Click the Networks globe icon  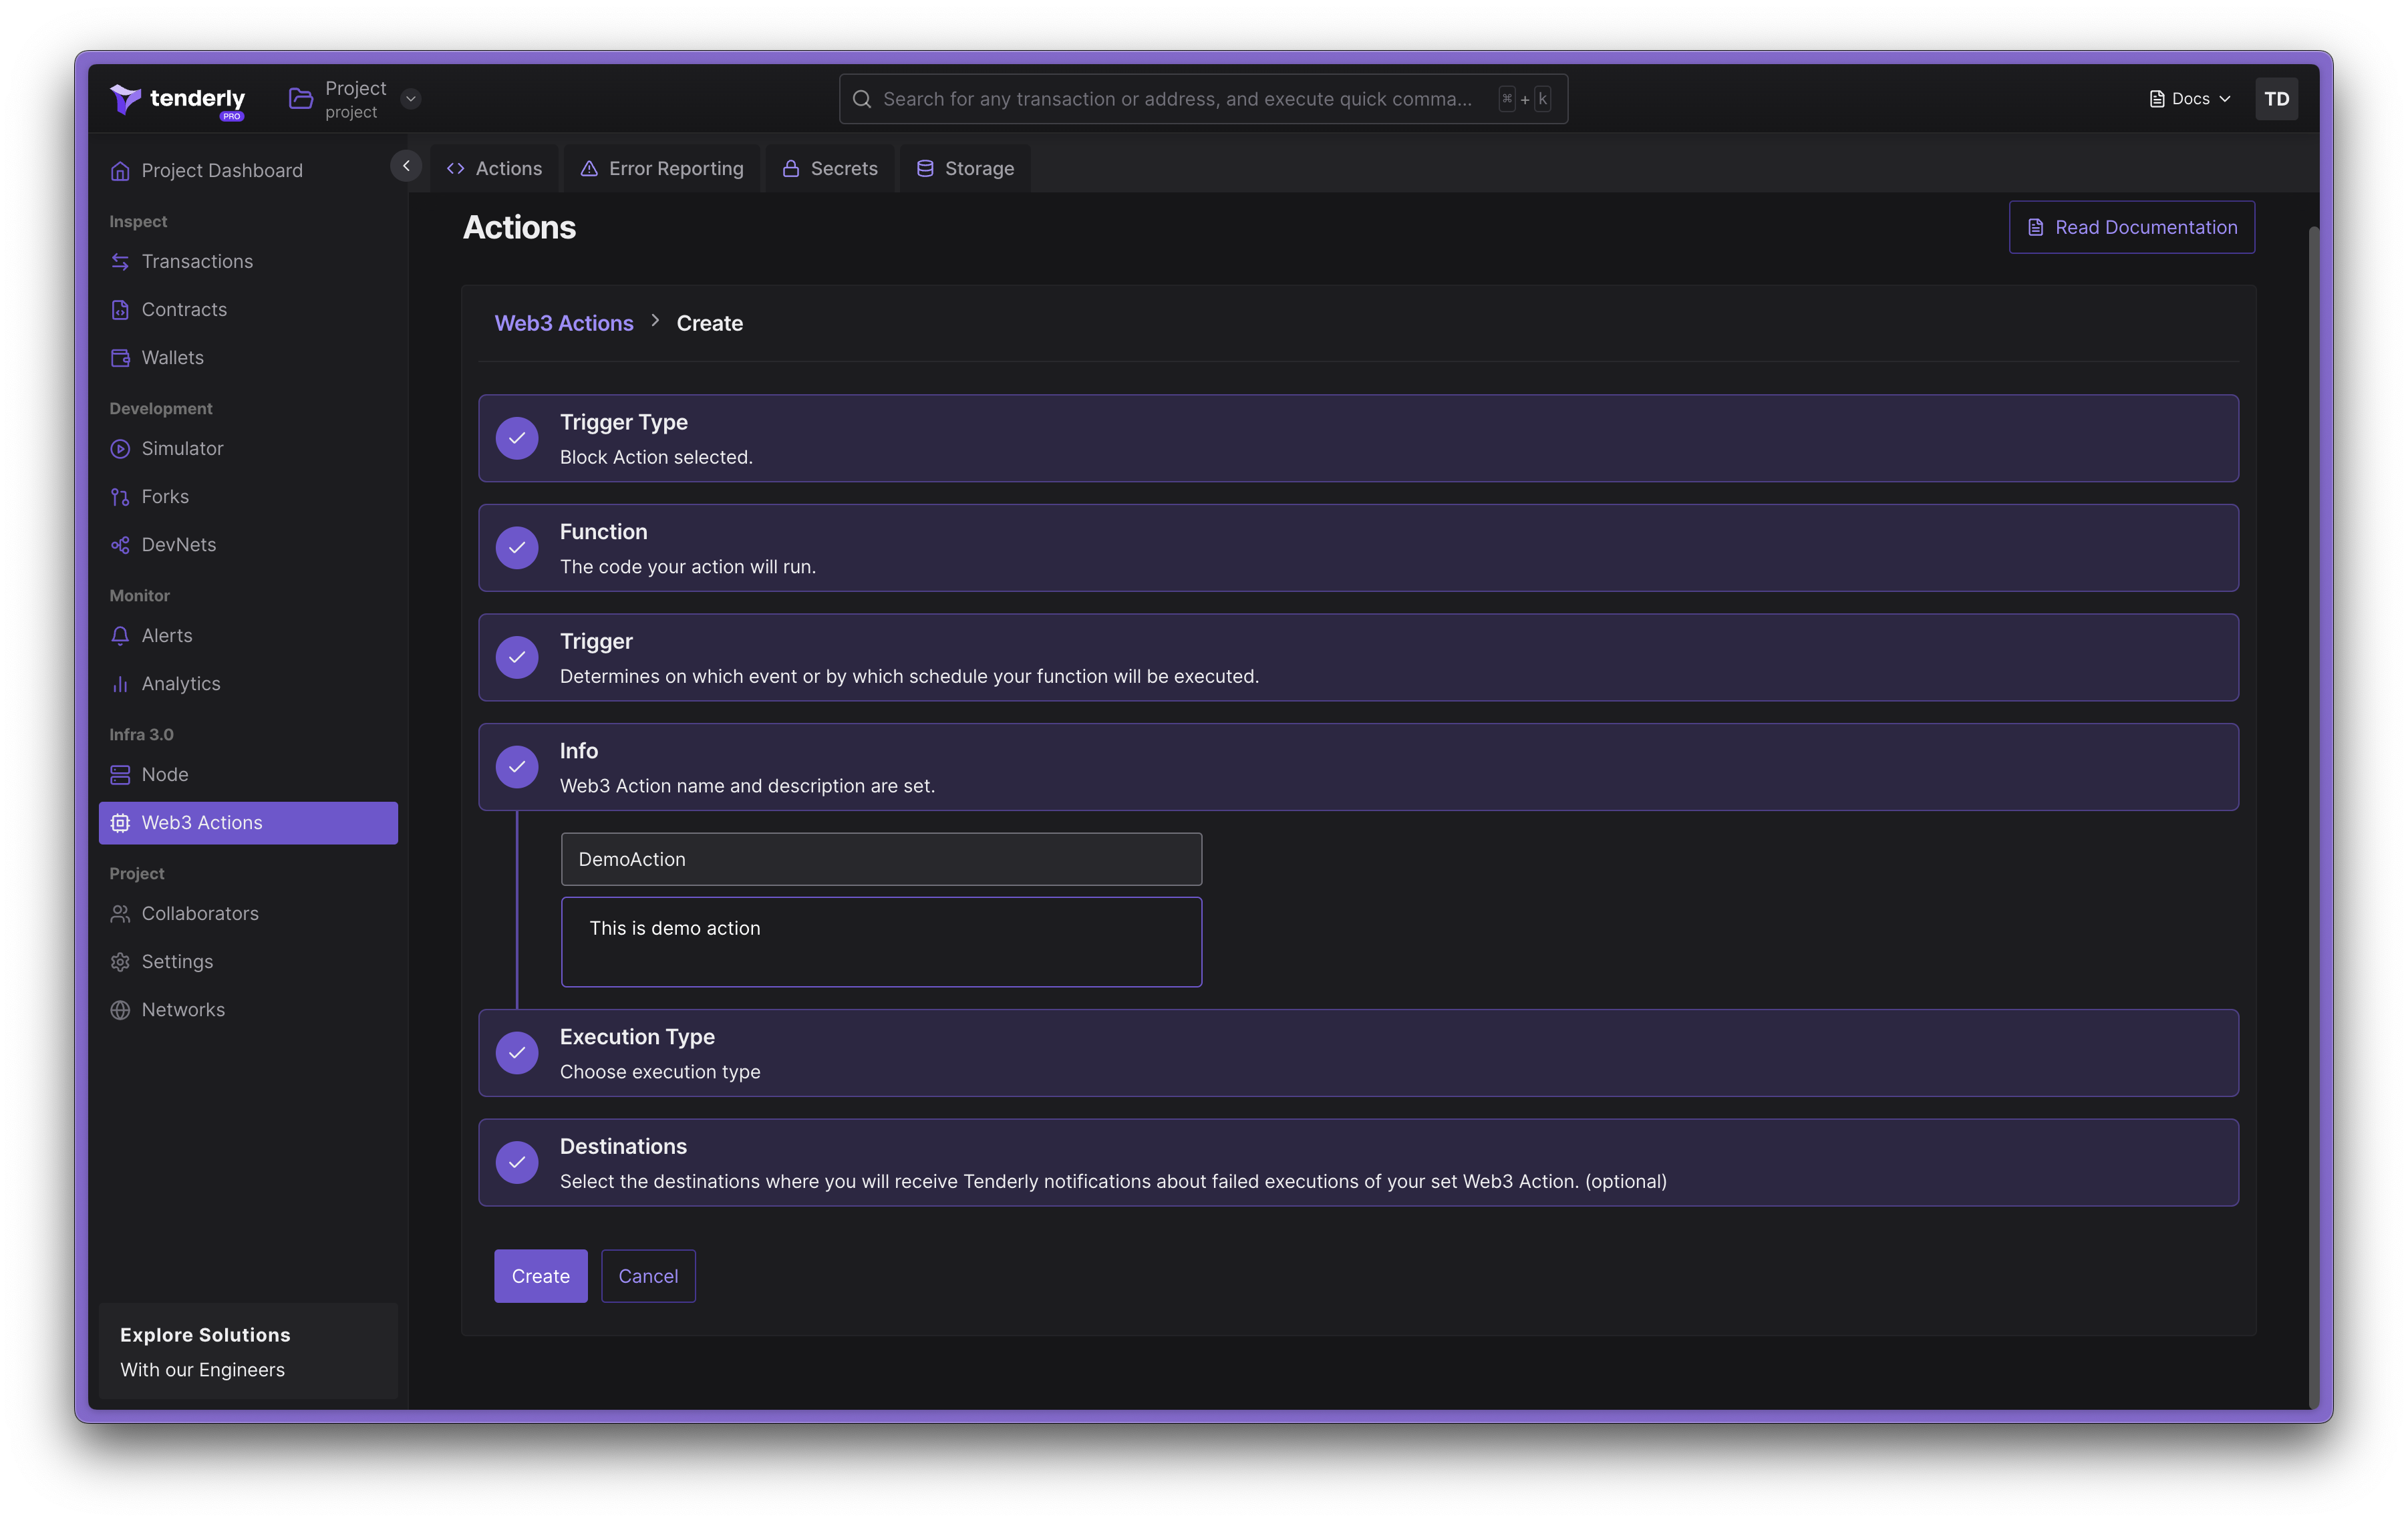(x=120, y=1010)
